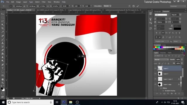Select the Lasso tool

click(3, 21)
